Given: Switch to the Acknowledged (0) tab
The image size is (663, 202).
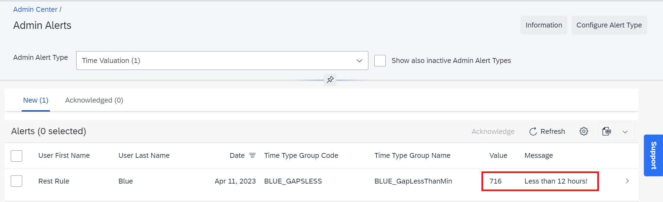Looking at the screenshot, I should (94, 100).
